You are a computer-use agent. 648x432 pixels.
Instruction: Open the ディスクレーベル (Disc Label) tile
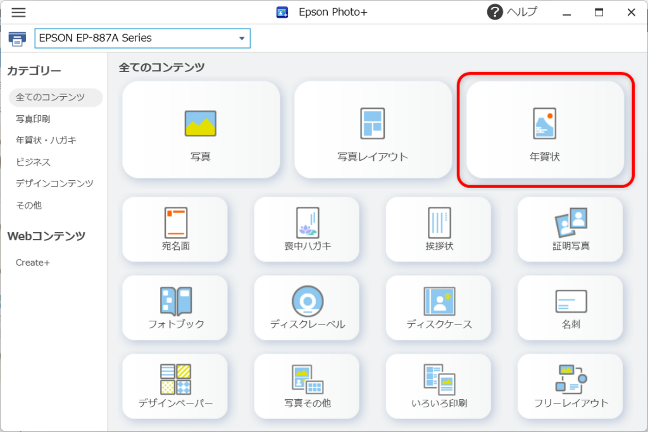point(306,308)
